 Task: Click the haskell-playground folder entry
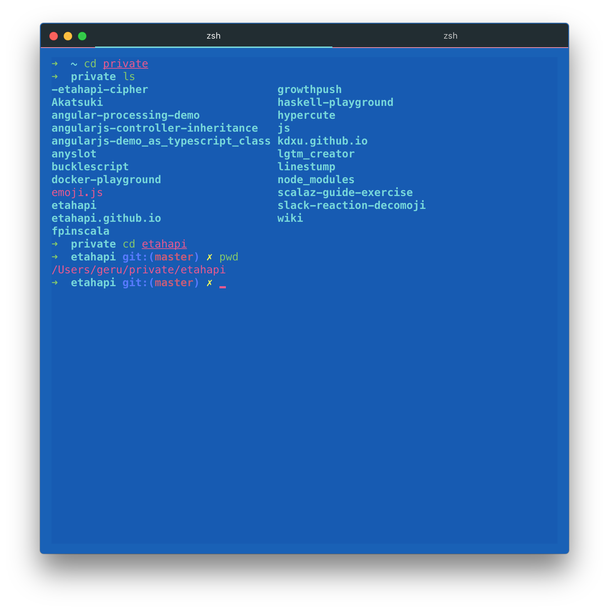coord(336,102)
